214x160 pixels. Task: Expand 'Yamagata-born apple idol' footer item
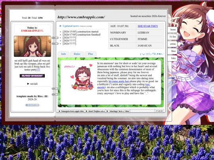71,111
